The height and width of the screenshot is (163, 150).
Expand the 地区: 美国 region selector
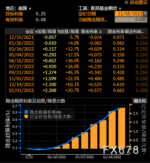(18, 8)
